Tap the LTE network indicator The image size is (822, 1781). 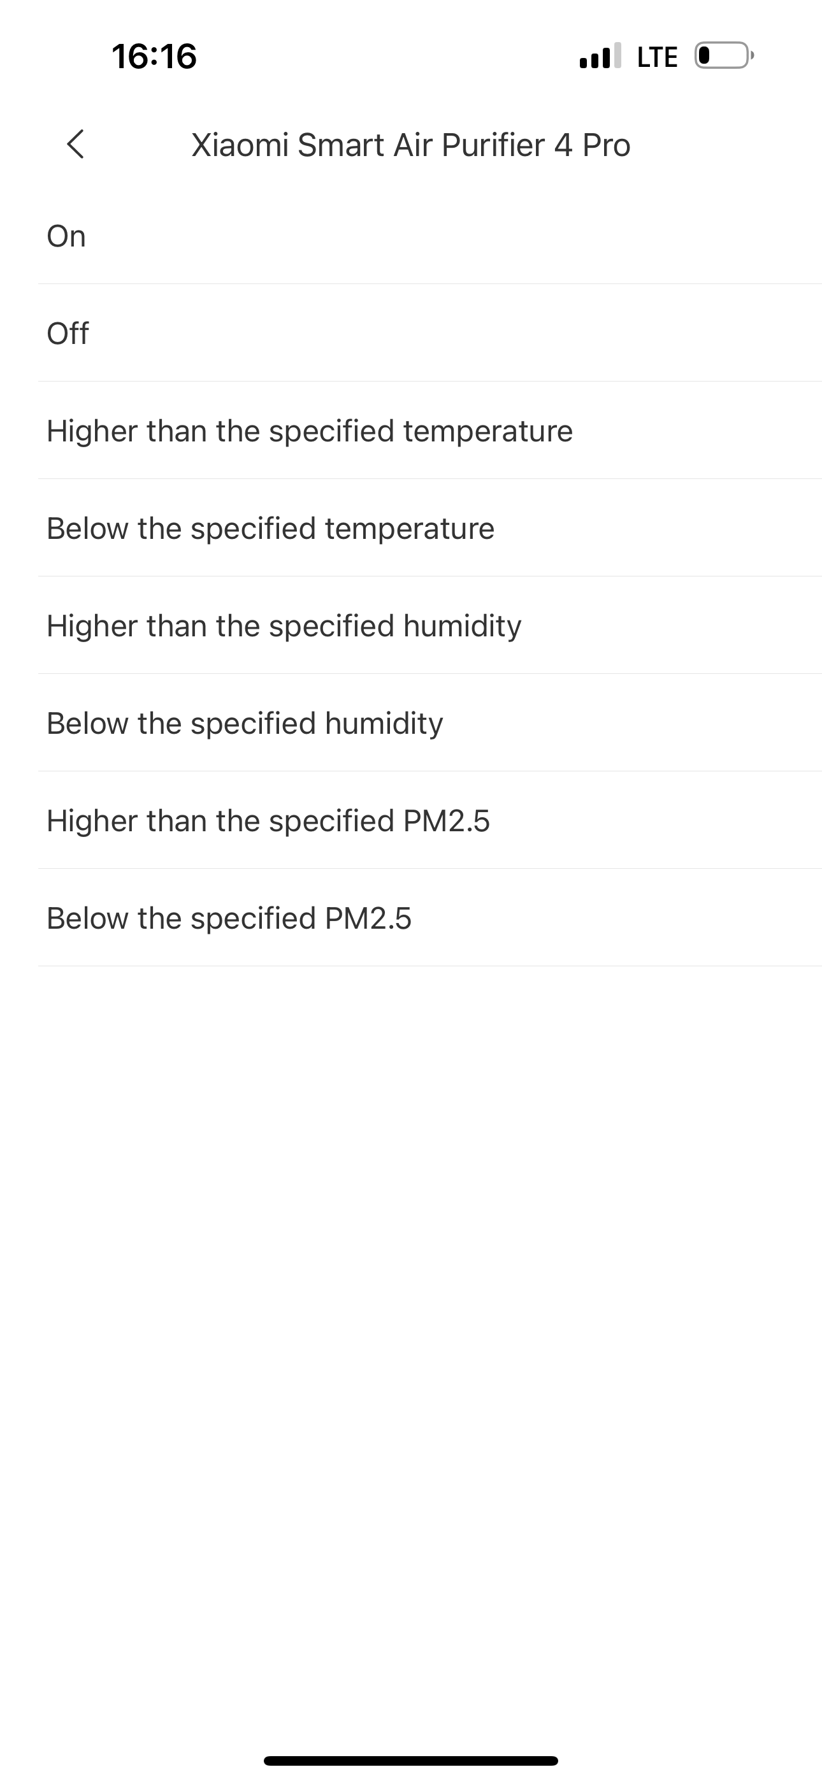point(658,57)
